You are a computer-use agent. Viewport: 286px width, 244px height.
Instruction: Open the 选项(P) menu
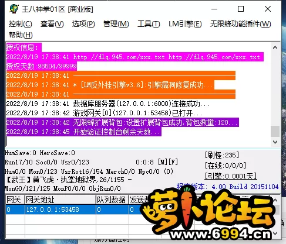tap(83, 24)
